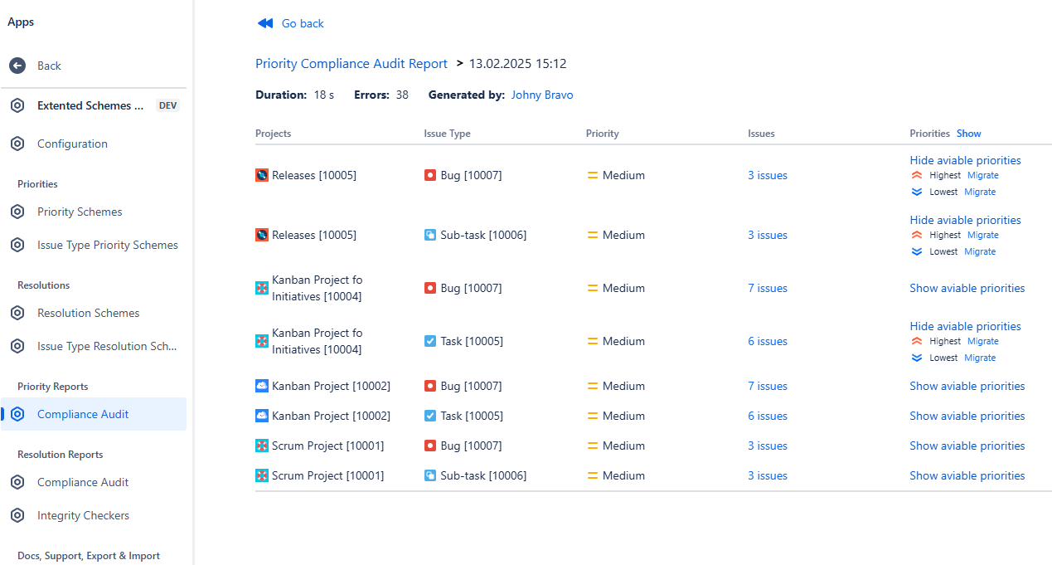Screen dimensions: 1052x565
Task: Click Lowest icon in Kanban Initiatives Task row
Action: pyautogui.click(x=917, y=358)
